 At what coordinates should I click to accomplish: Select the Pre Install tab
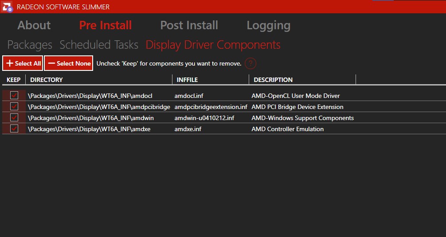106,25
